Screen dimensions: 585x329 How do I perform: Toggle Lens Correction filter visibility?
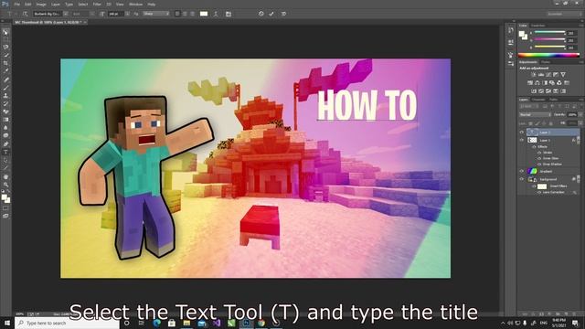click(539, 192)
